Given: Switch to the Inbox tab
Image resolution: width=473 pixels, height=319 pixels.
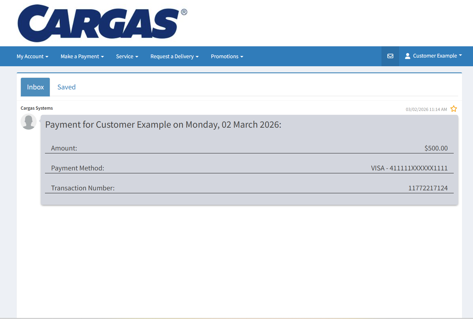Looking at the screenshot, I should [35, 87].
